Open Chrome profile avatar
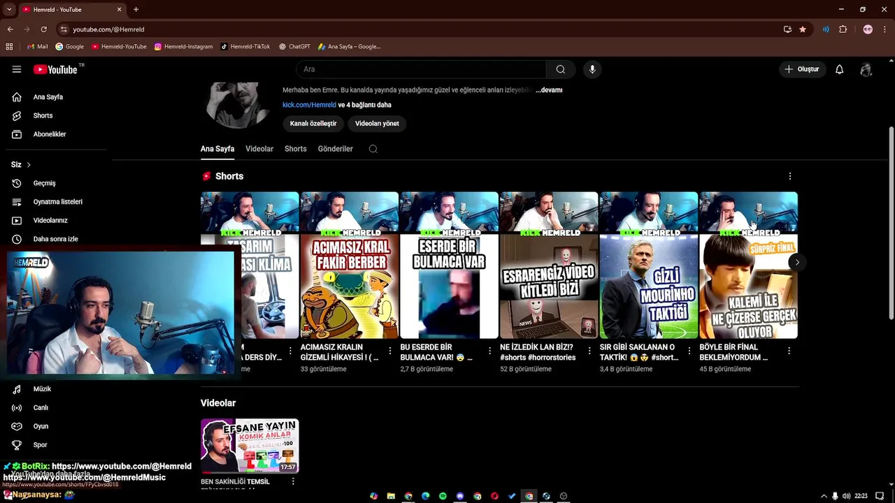The image size is (895, 503). pos(868,29)
